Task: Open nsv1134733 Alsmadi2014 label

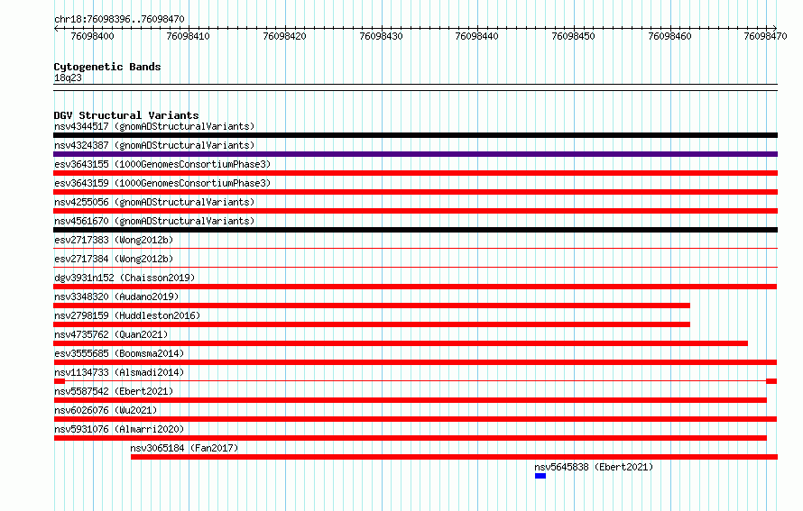Action: coord(119,372)
